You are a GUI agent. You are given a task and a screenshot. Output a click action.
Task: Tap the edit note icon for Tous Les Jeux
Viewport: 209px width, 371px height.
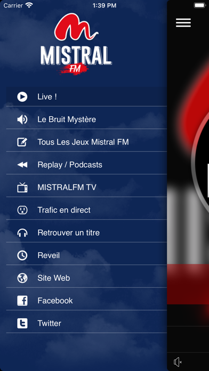click(22, 142)
